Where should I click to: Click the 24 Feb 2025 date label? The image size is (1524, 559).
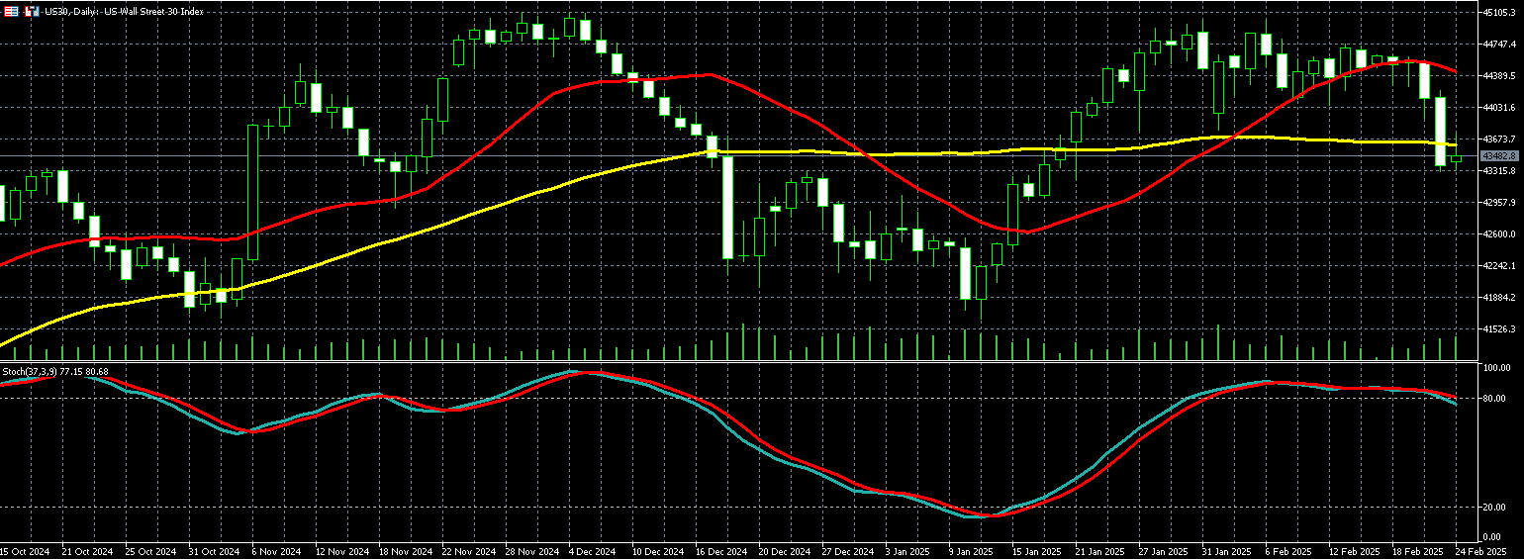[x=1480, y=550]
